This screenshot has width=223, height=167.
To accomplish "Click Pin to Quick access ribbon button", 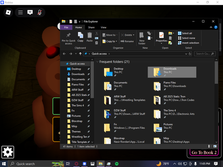I will point(69,38).
